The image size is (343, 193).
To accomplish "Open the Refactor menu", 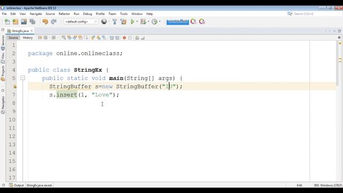I will click(x=64, y=14).
